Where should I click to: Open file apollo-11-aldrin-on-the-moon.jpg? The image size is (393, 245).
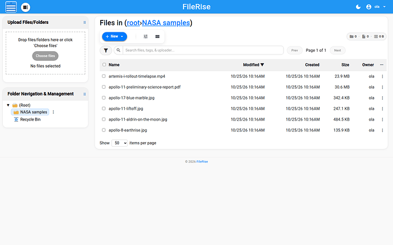click(138, 119)
